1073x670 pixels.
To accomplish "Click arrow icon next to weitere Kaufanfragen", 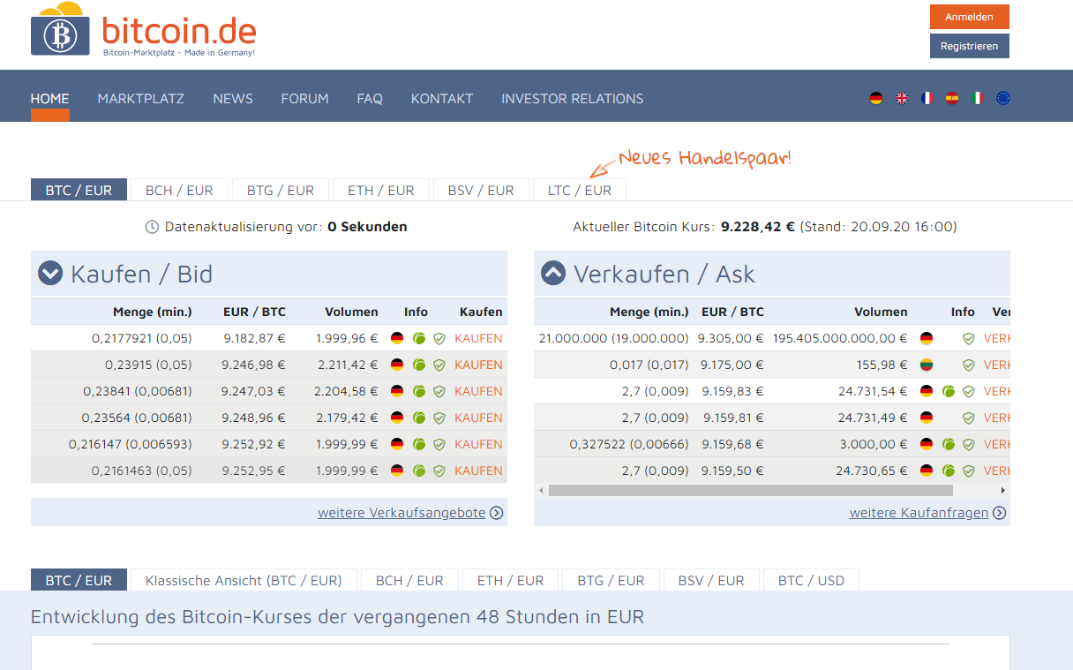I will pos(1000,512).
